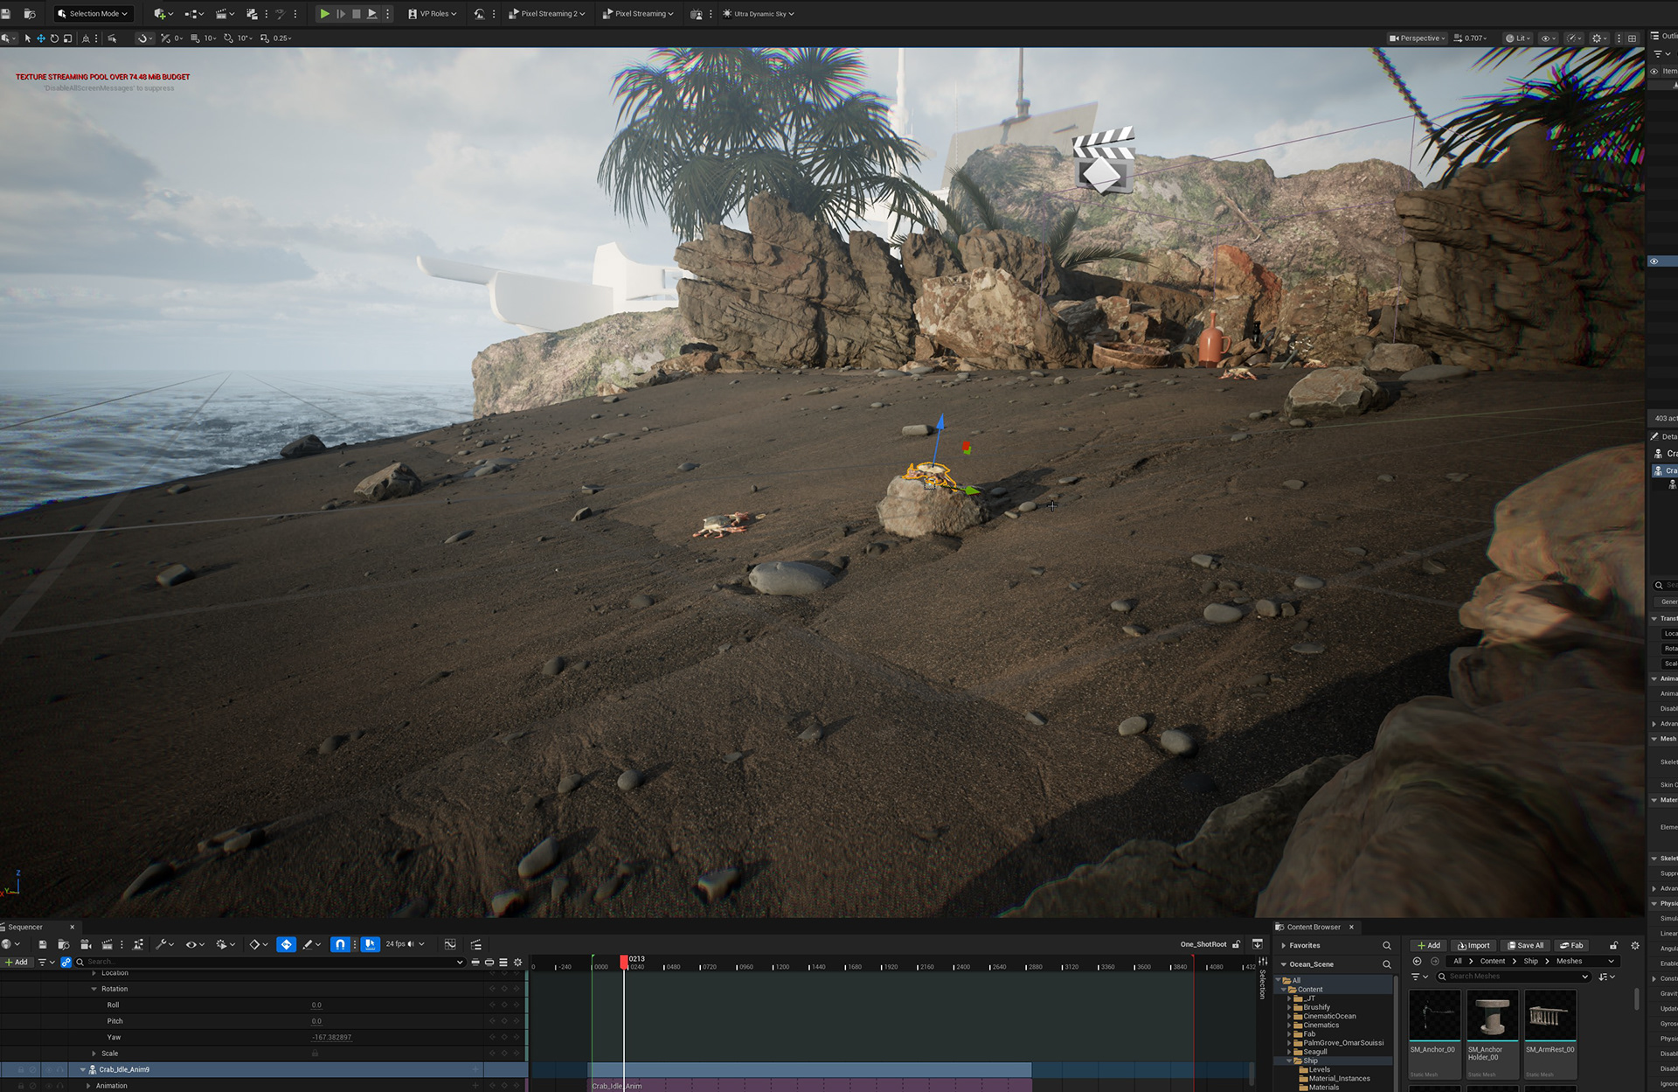Open the Pixel Streaming 2 dropdown

[x=547, y=14]
